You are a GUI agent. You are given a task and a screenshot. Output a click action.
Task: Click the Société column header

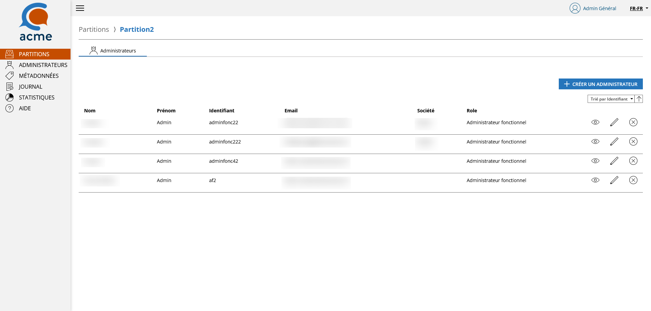coord(426,111)
